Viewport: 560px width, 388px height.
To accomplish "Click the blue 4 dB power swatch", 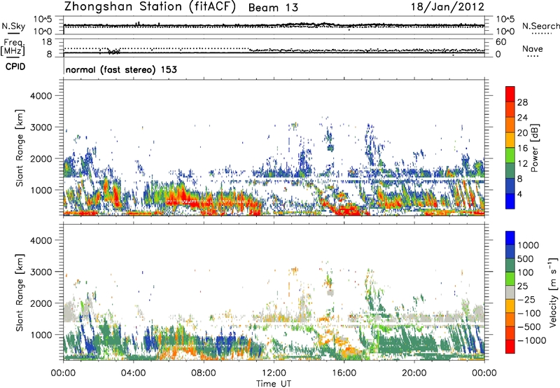I will pyautogui.click(x=510, y=201).
